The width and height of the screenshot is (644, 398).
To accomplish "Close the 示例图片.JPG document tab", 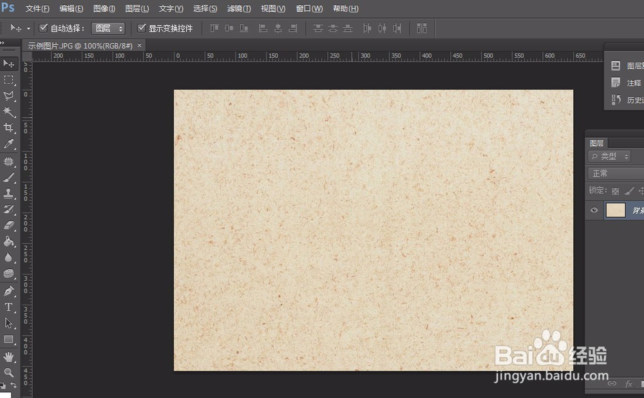I will (x=139, y=45).
